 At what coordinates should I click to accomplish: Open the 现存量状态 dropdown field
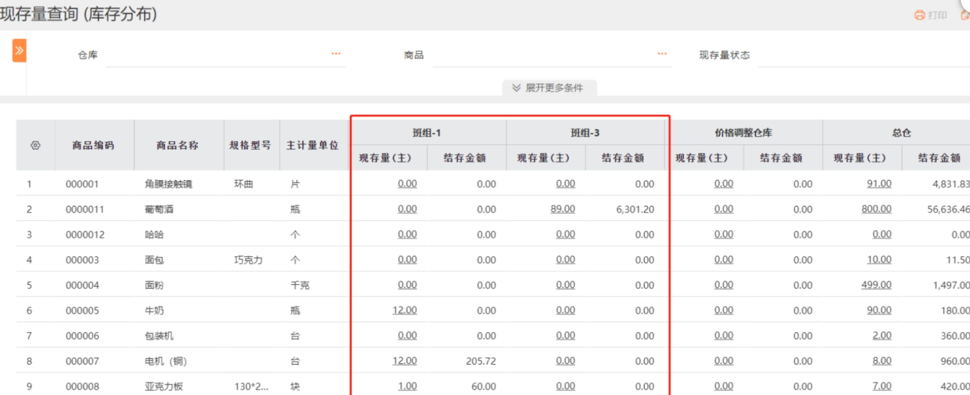(862, 56)
